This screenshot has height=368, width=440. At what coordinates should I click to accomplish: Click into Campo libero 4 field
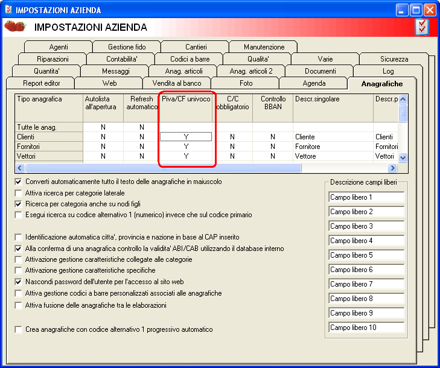[x=366, y=241]
